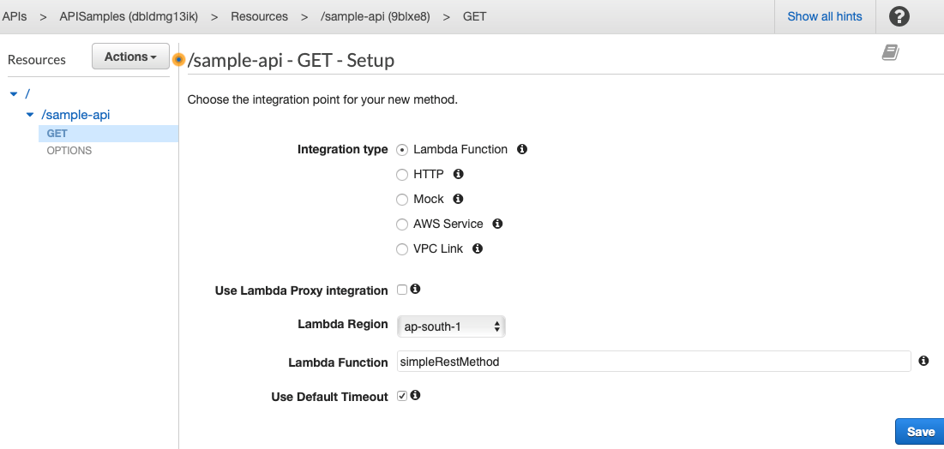Click the Save button
Image resolution: width=944 pixels, height=449 pixels.
click(x=920, y=432)
